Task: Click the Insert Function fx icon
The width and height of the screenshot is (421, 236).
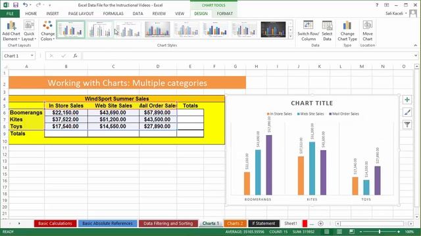Action: click(75, 56)
